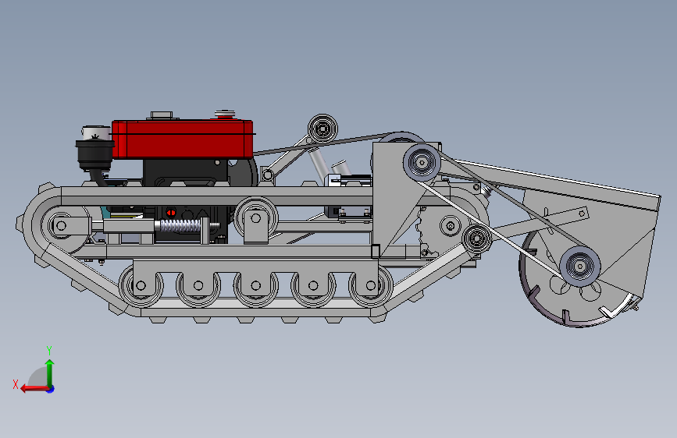Select the black air filter canister

(94, 155)
